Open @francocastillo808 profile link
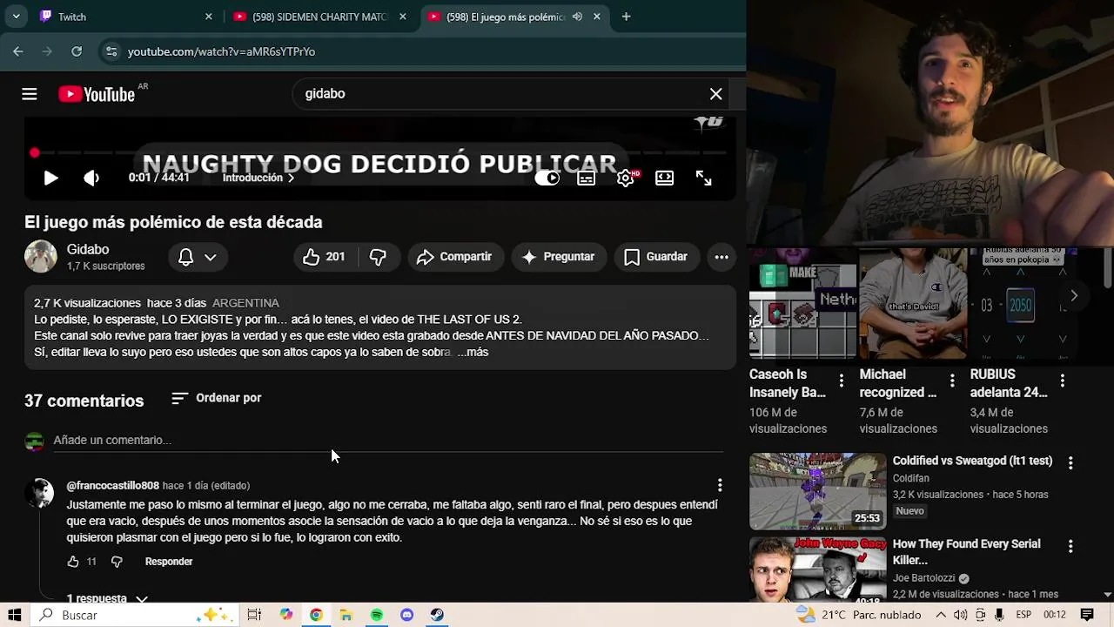 (113, 485)
